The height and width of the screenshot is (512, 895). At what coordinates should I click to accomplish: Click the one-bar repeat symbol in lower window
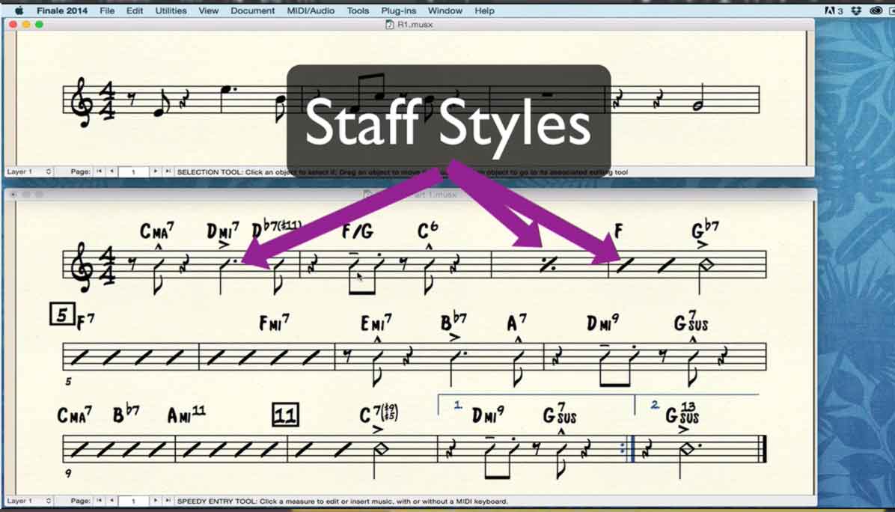tap(549, 265)
